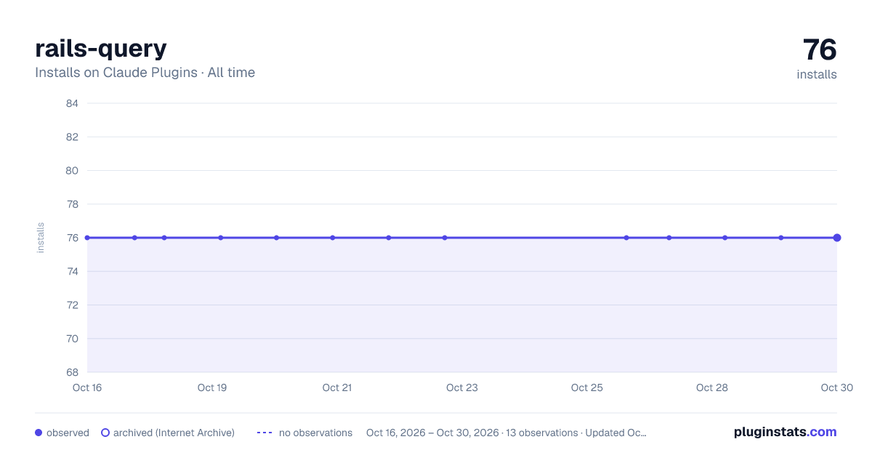The width and height of the screenshot is (872, 458).
Task: Click the date range and observations footer text
Action: click(506, 433)
